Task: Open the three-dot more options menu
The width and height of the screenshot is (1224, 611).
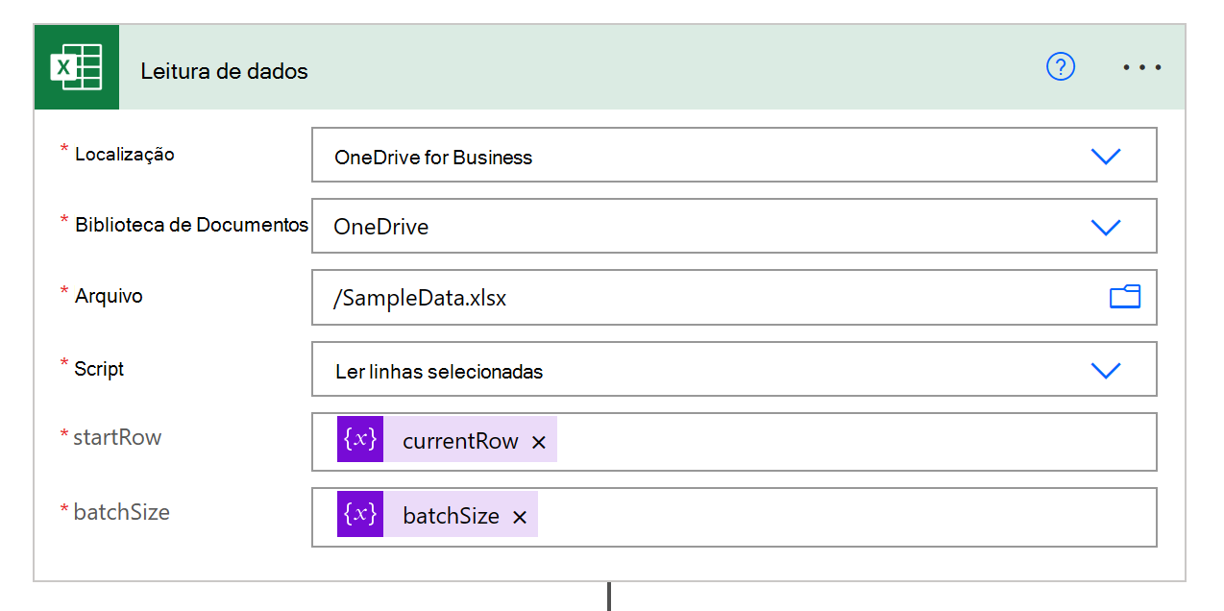Action: click(1142, 67)
